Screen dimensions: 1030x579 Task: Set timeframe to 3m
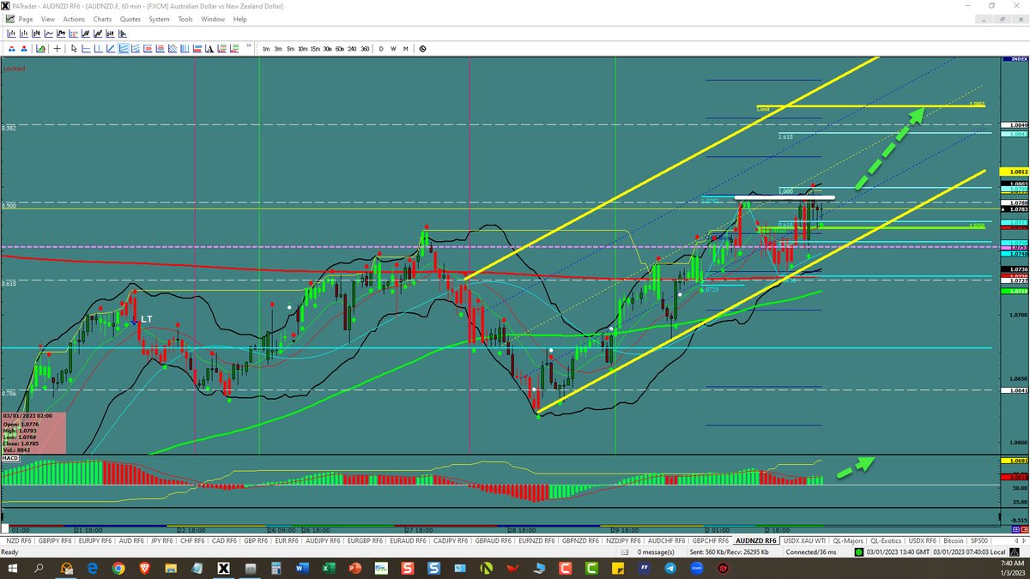278,49
